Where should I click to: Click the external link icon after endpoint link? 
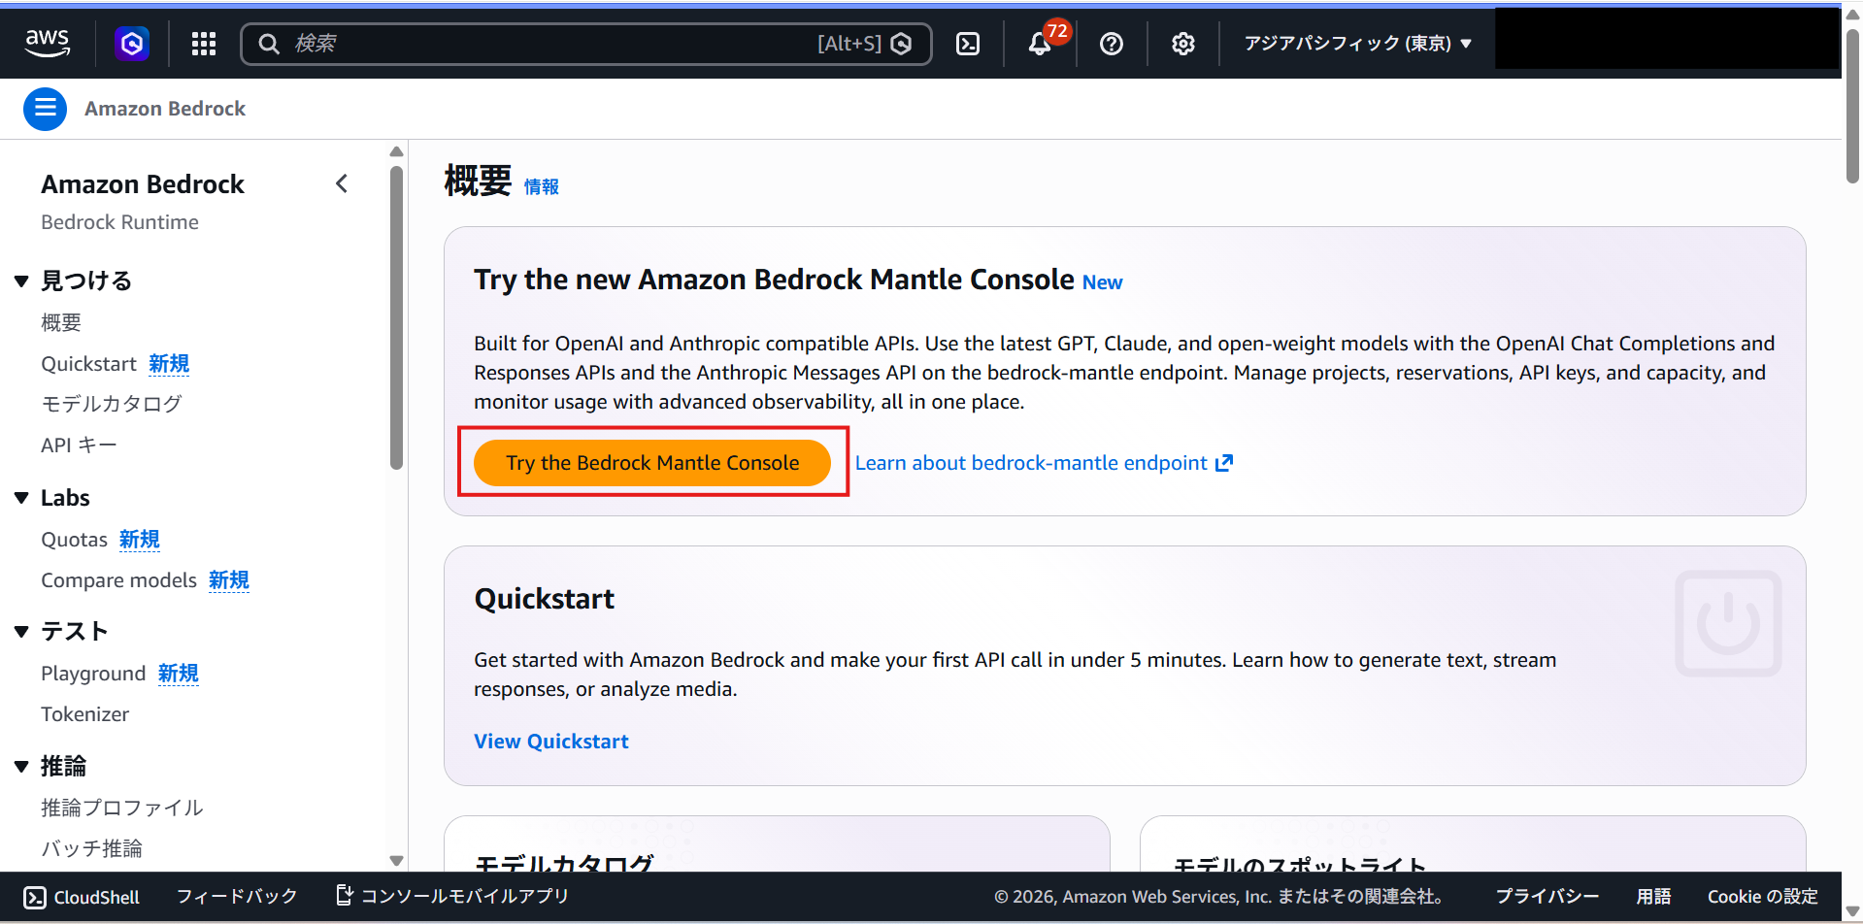(1224, 463)
